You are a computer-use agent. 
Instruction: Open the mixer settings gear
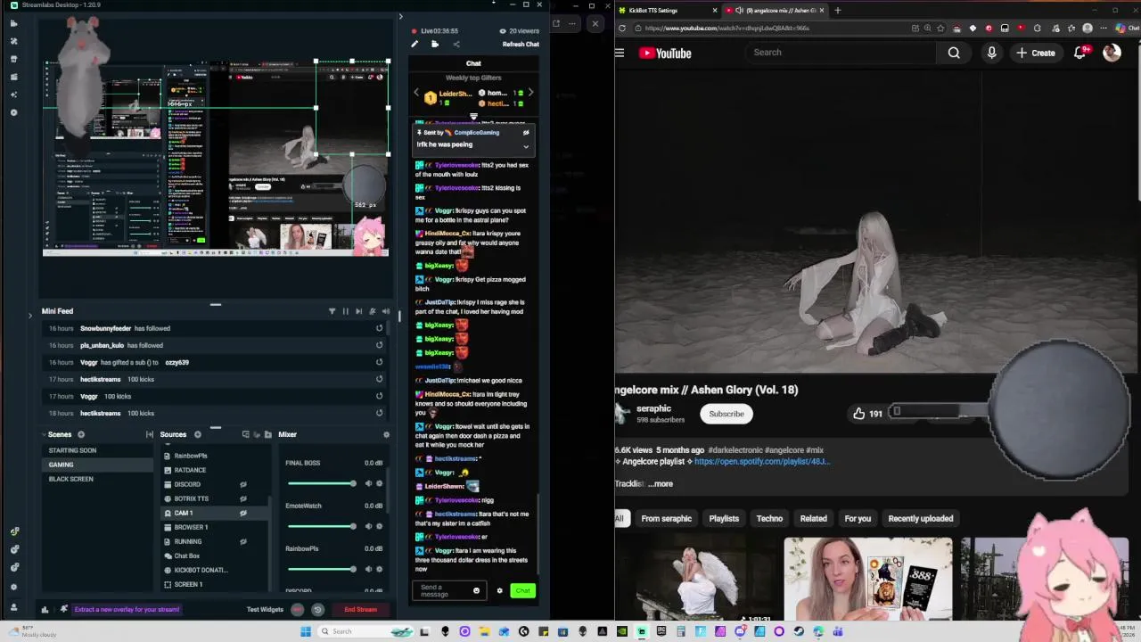coord(386,434)
